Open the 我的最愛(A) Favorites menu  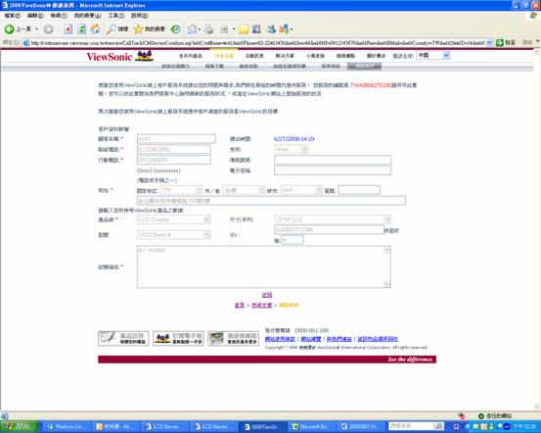(88, 16)
